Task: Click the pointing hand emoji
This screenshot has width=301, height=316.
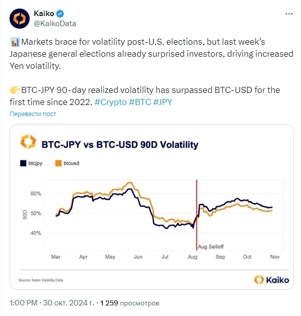Action: coord(15,90)
